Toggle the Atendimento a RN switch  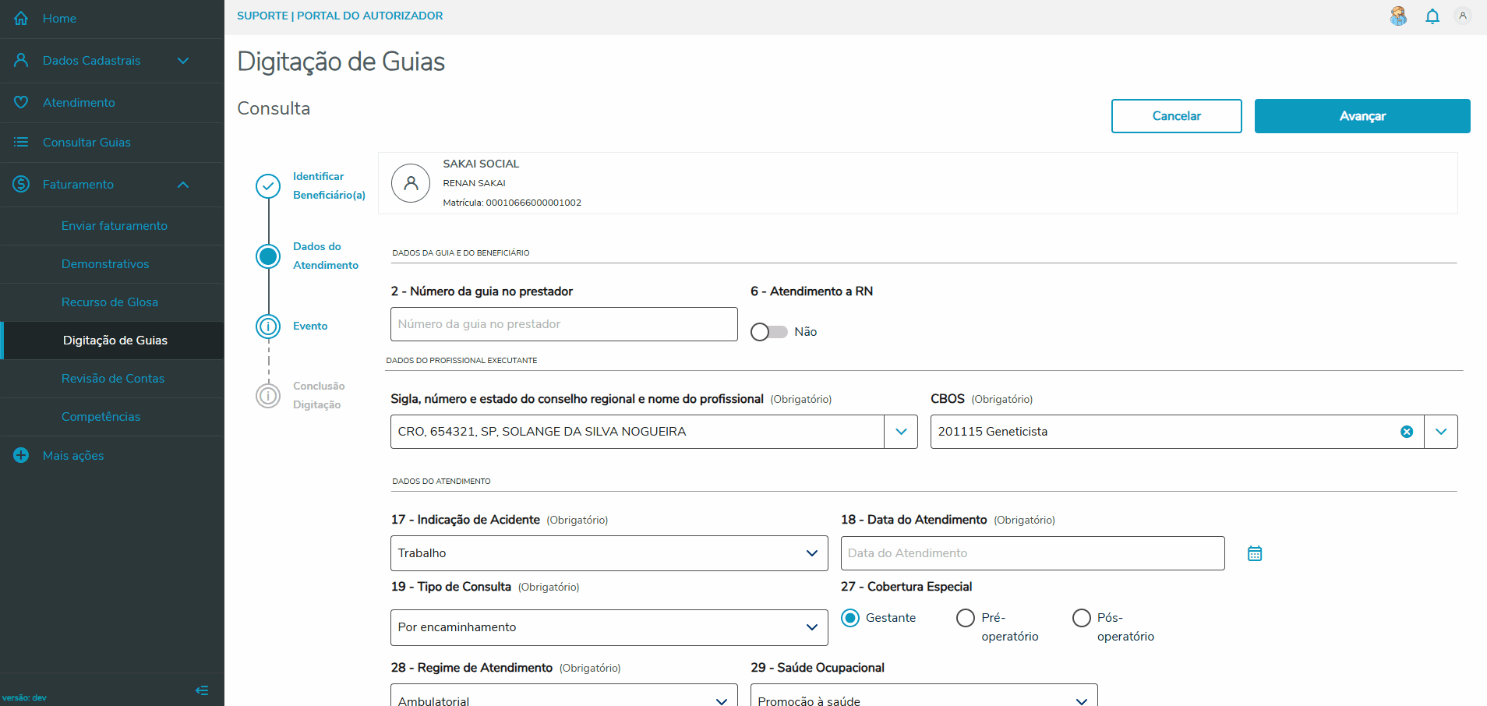768,332
